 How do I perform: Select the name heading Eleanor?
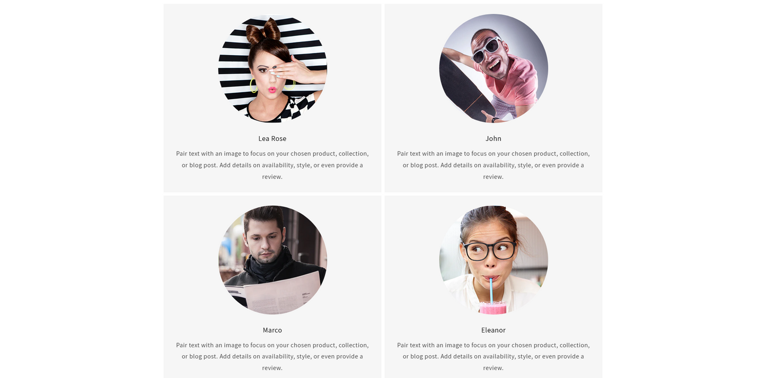coord(494,330)
